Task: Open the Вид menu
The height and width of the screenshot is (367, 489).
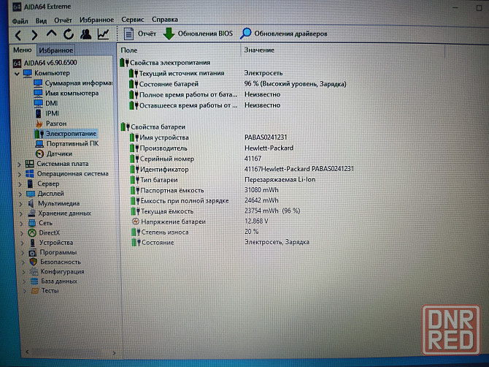Action: tap(41, 20)
